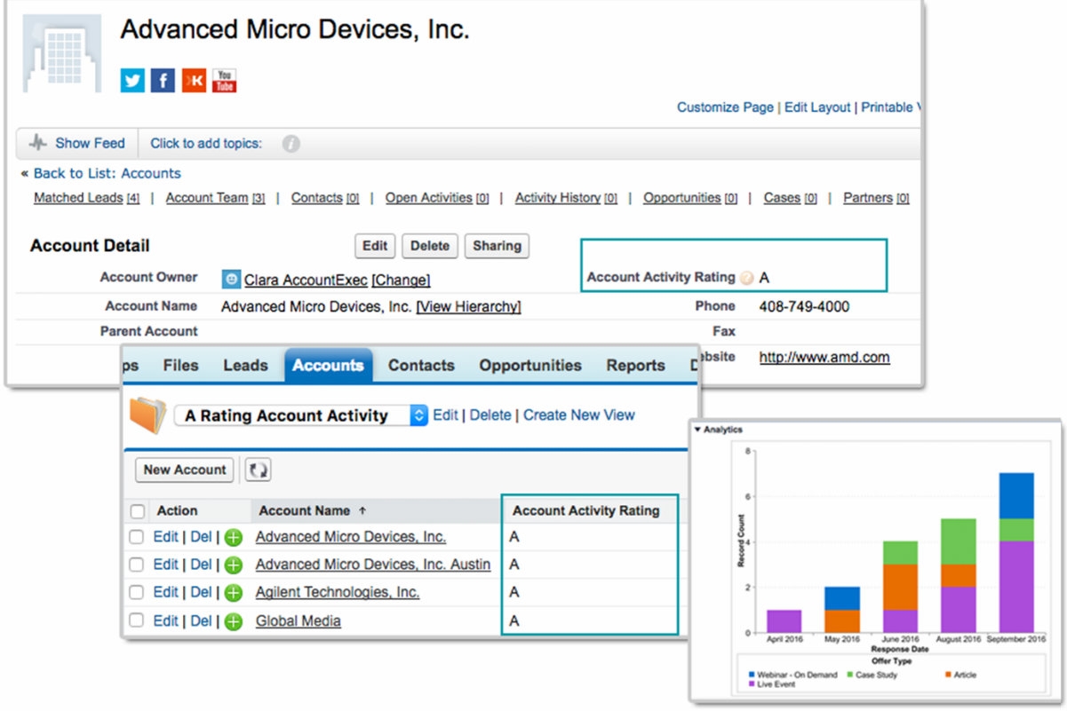The image size is (1067, 711).
Task: Click Create New View link
Action: click(579, 415)
